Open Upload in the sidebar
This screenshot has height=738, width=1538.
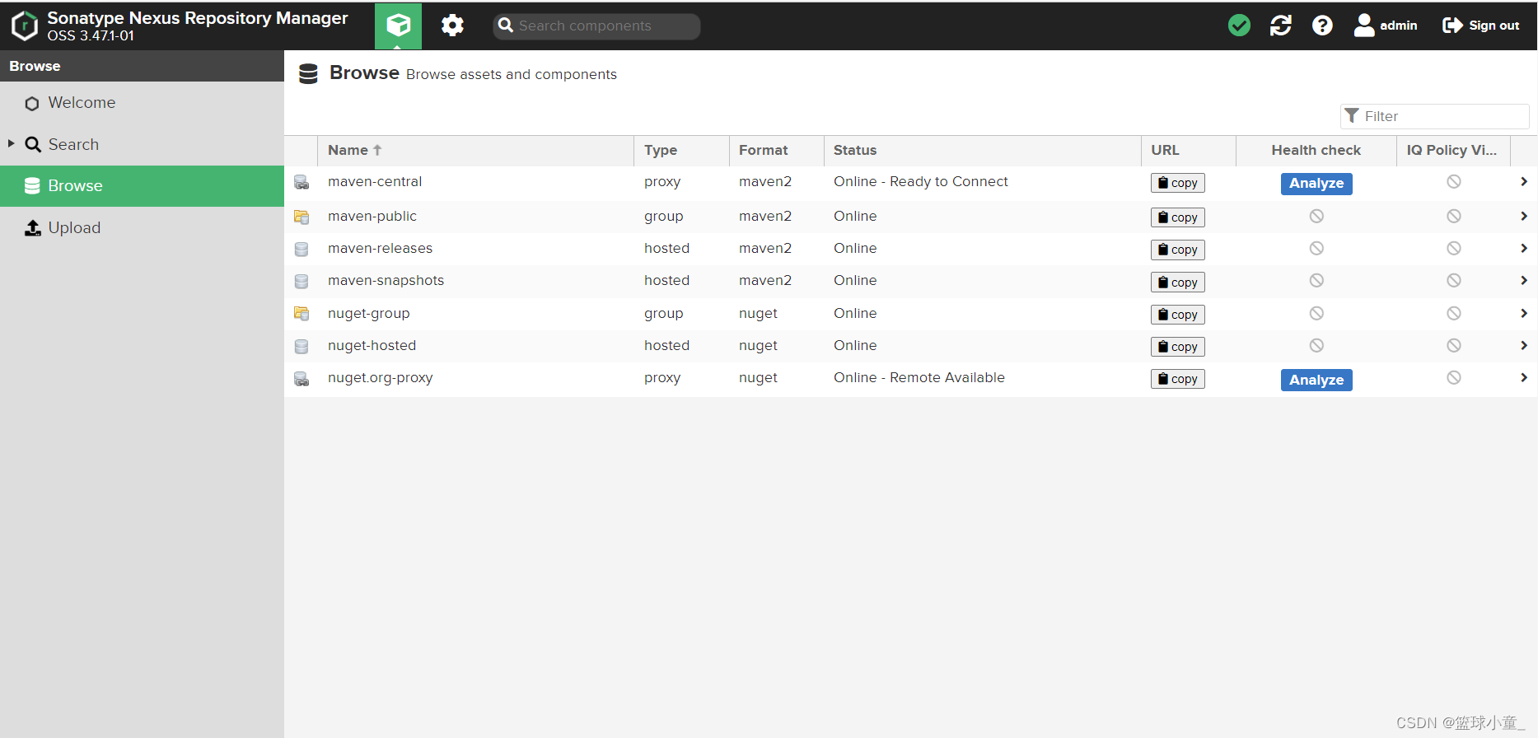tap(142, 228)
